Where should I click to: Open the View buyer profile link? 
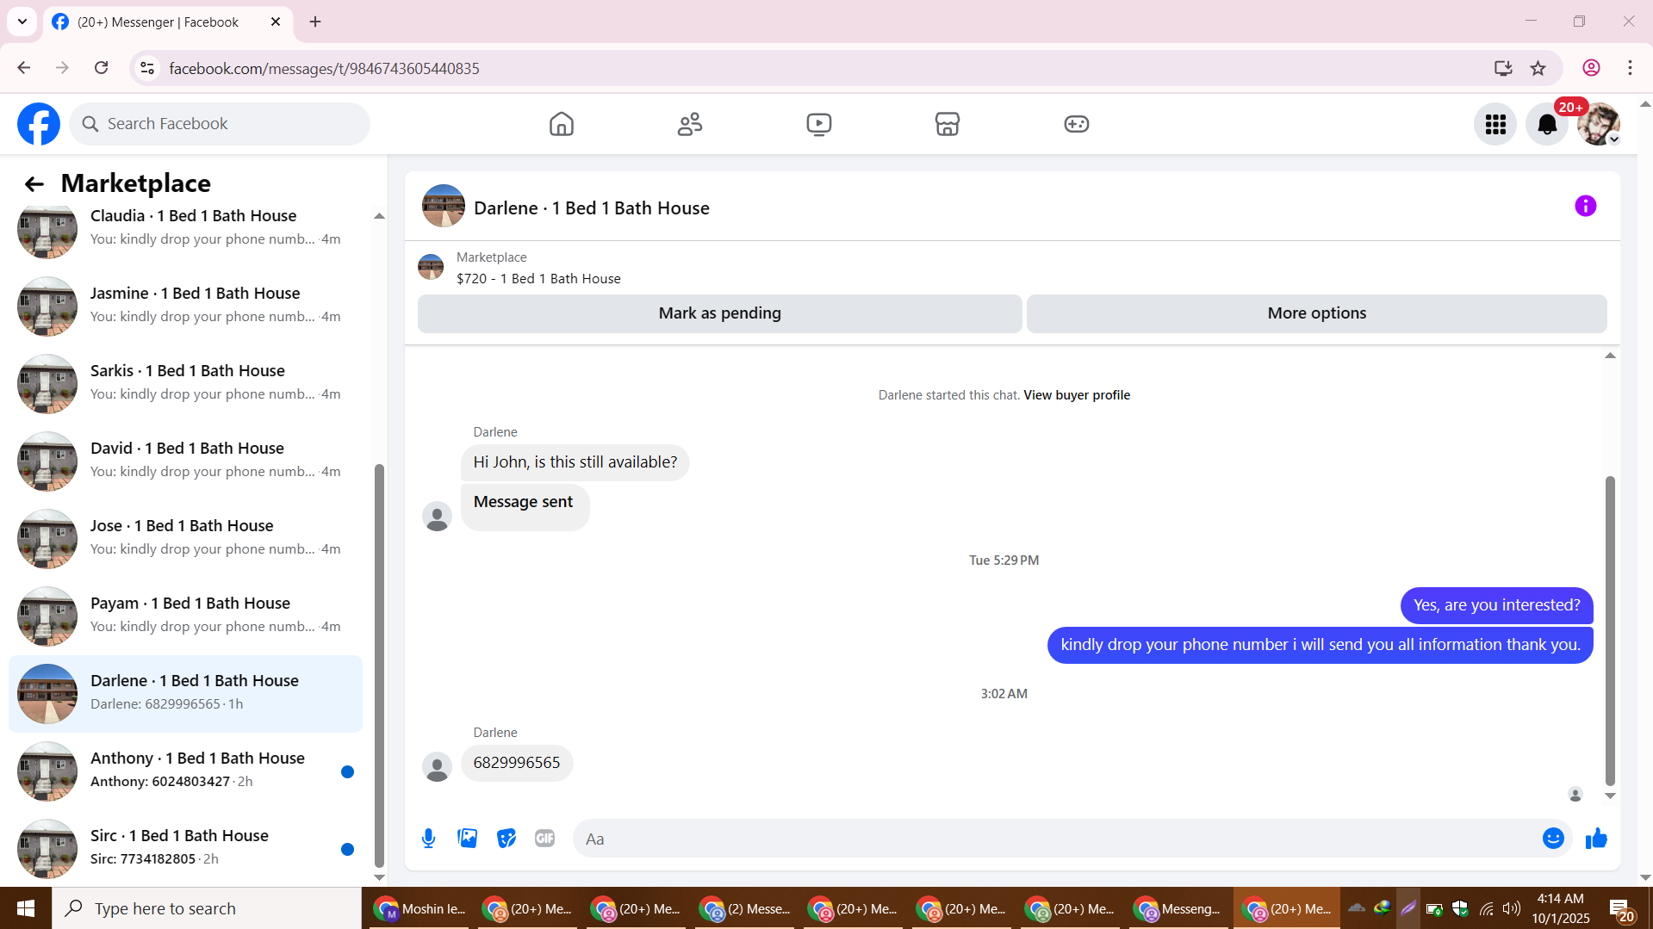[x=1077, y=395]
